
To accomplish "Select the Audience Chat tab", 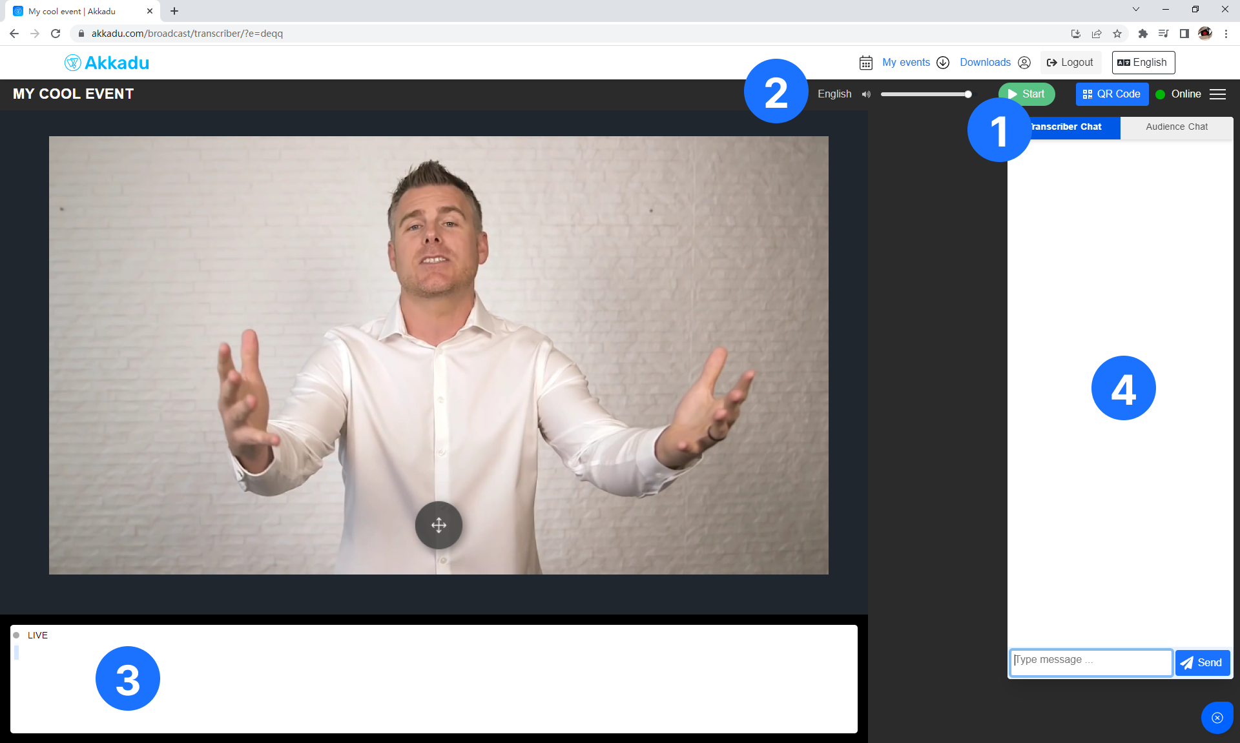I will (x=1176, y=127).
